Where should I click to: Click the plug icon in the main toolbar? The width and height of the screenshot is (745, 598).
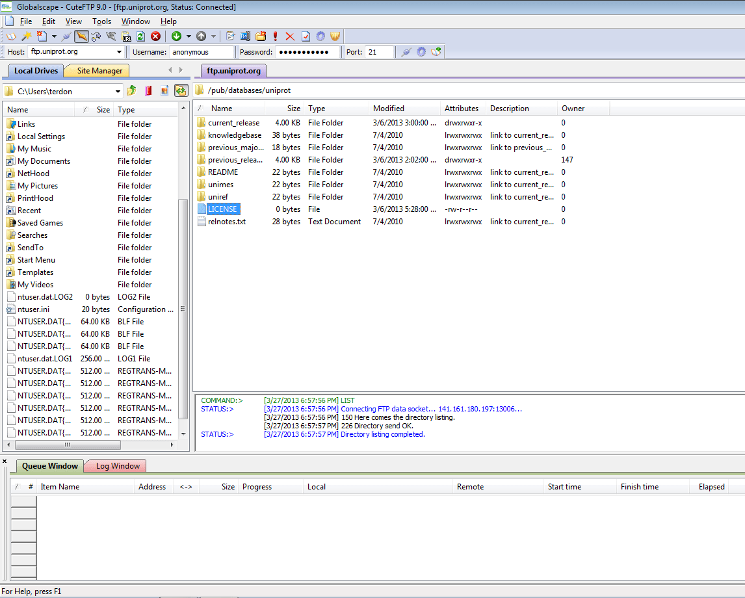pyautogui.click(x=66, y=36)
